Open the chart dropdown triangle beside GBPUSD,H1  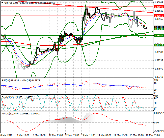(x=3, y=3)
